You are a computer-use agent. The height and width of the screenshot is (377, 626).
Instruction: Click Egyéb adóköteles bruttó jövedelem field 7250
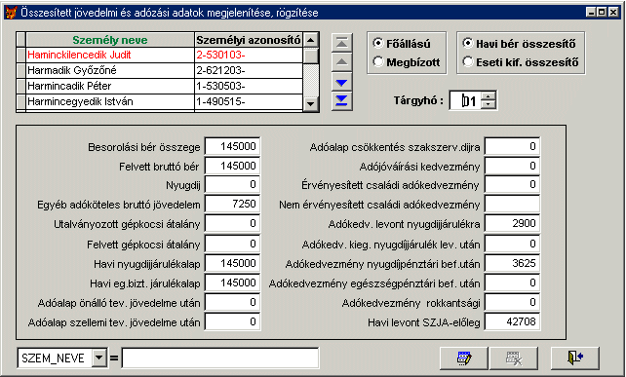[x=232, y=205]
